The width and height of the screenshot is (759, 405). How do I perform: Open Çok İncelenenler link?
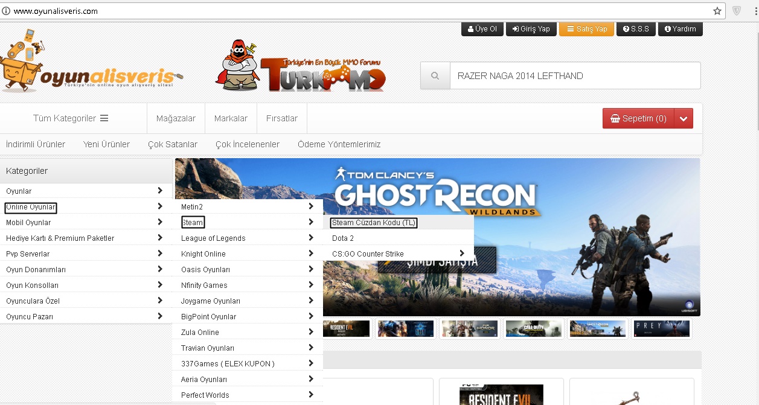coord(248,144)
